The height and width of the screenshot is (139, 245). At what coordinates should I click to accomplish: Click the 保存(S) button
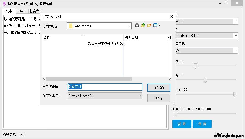pyautogui.click(x=159, y=88)
